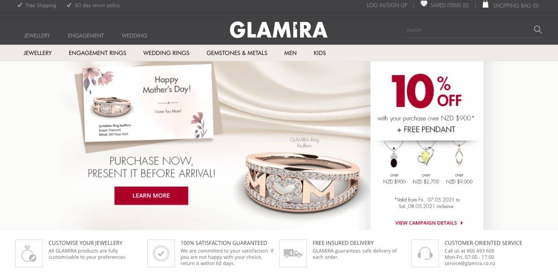Click the Learn More button
Screen dimensions: 558x274
151,196
